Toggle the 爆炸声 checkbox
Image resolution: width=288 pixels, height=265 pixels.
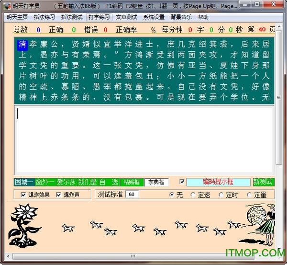point(59,195)
